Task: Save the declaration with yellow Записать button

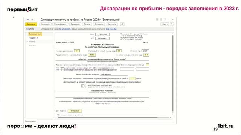Action: click(x=31, y=24)
